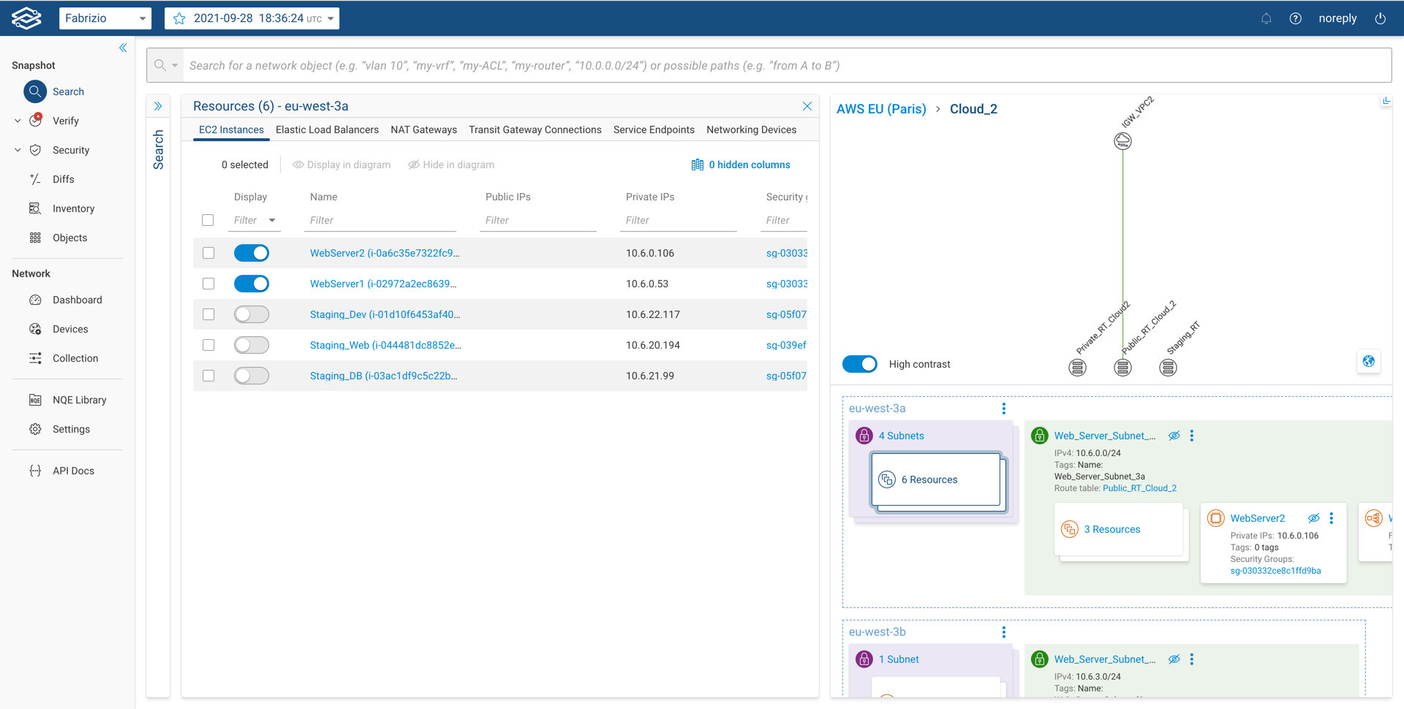This screenshot has height=709, width=1404.
Task: Click the globe icon in diagram
Action: coord(1368,361)
